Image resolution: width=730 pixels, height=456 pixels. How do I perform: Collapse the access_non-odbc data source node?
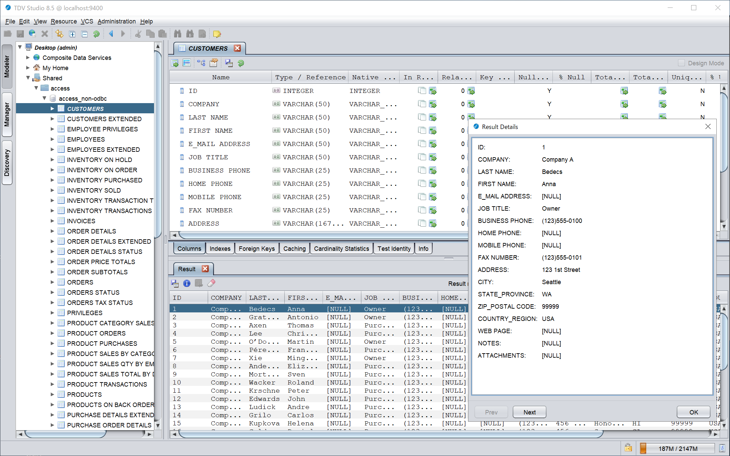pos(44,98)
